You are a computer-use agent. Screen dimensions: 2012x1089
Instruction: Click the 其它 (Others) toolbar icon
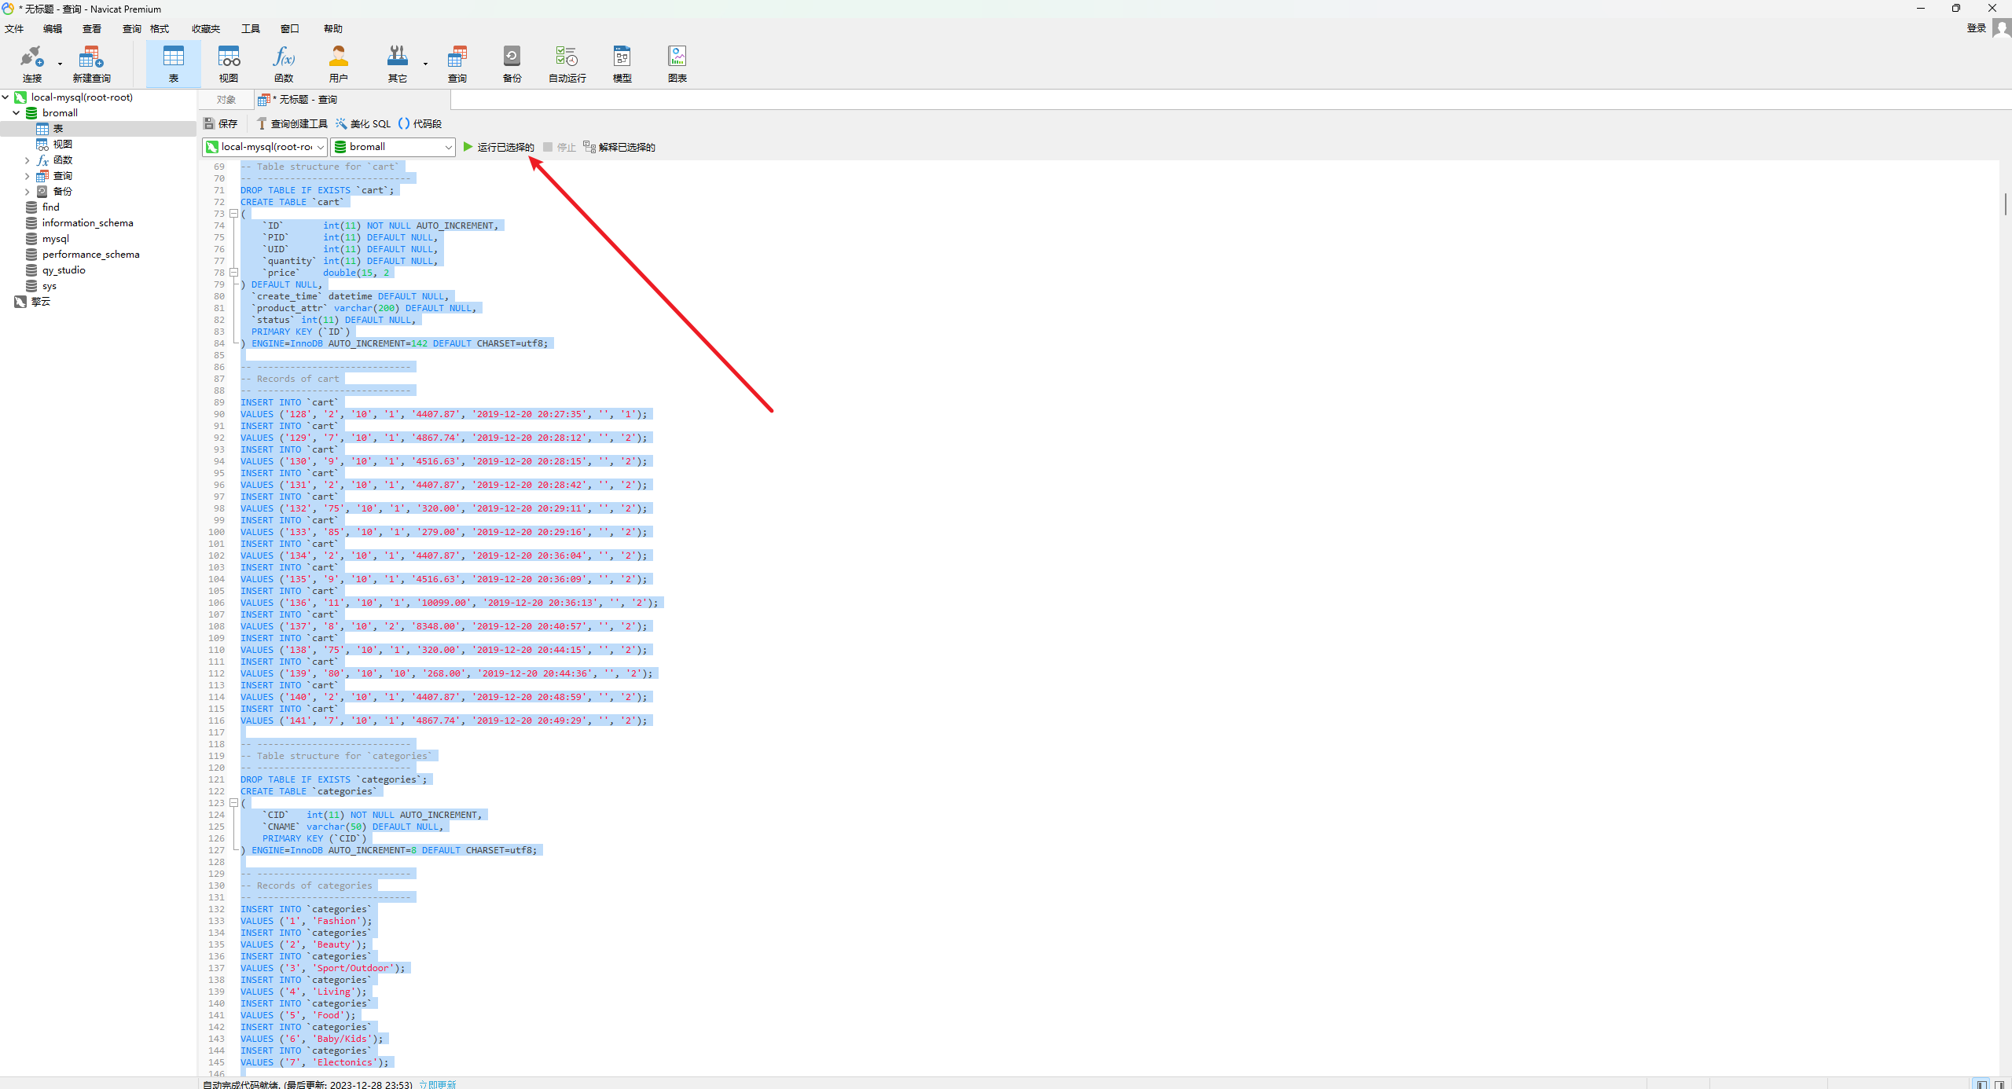pos(398,63)
